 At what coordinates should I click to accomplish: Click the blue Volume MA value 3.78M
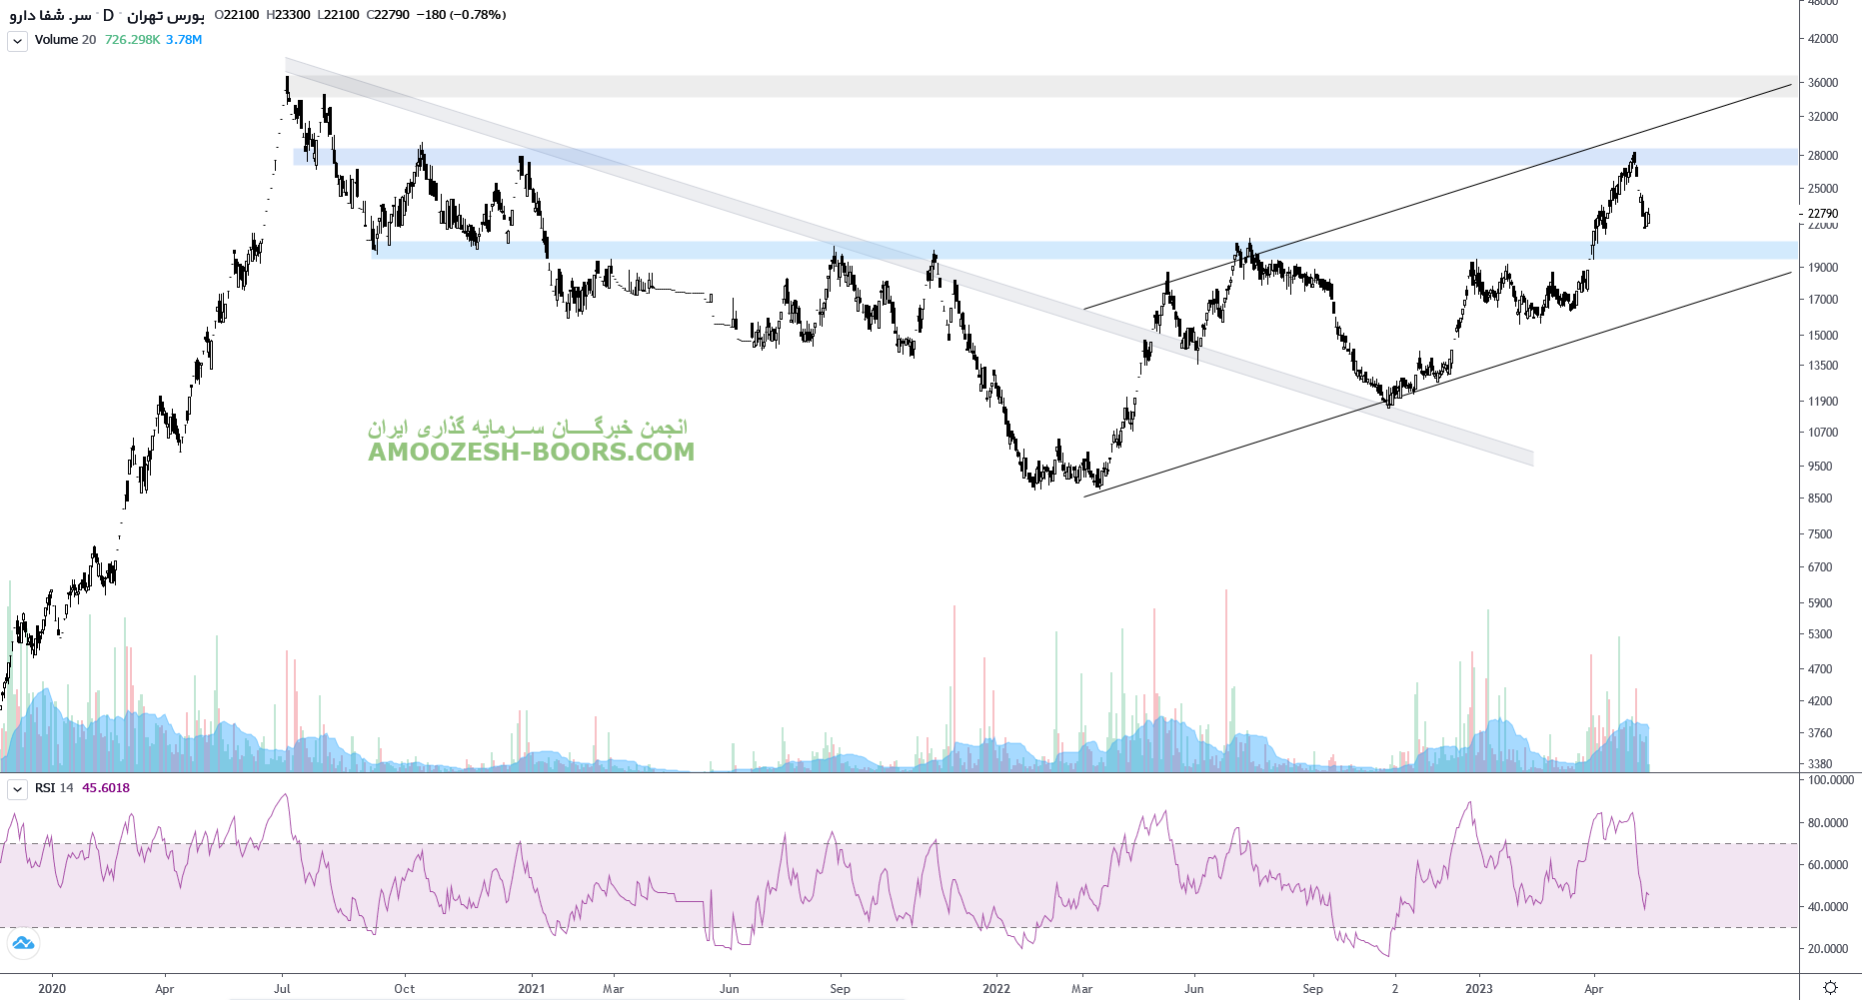[x=184, y=40]
